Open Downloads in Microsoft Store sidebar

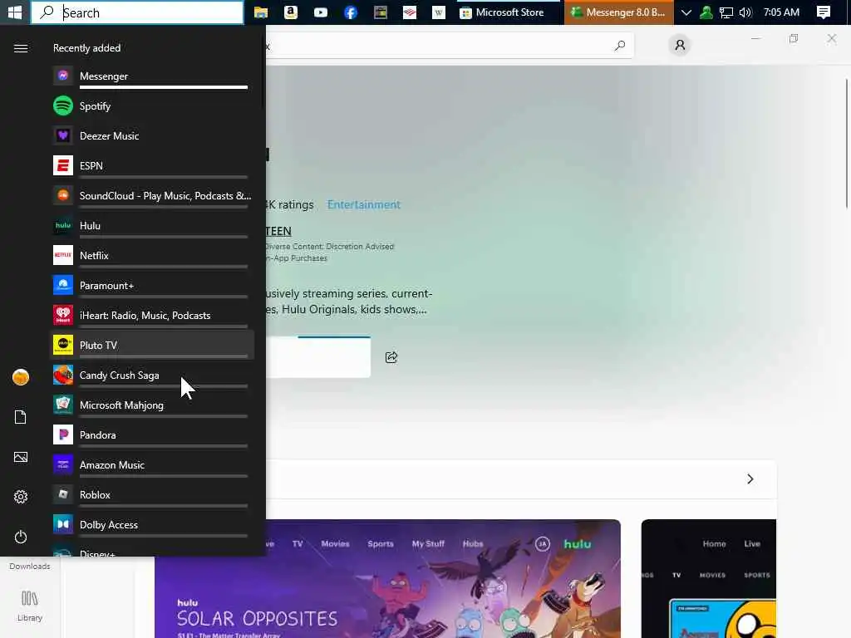click(x=30, y=566)
